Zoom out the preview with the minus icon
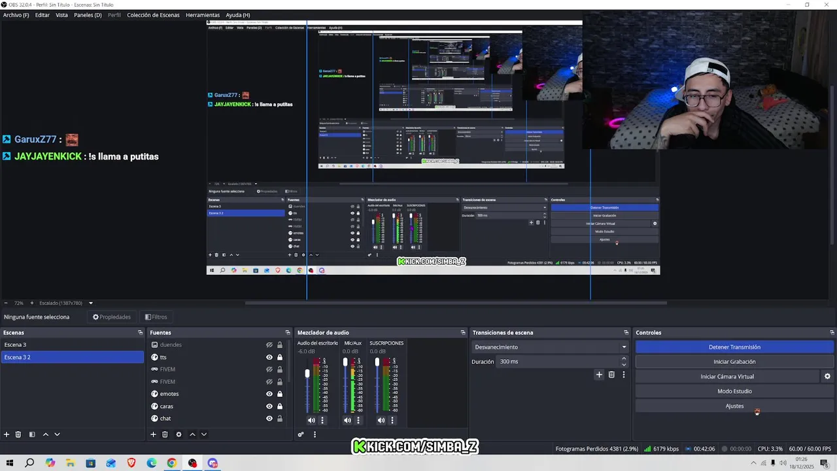This screenshot has height=471, width=837. coord(6,303)
